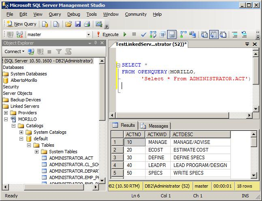The width and height of the screenshot is (262, 201).
Task: Collapse the Catalogs node
Action: click(14, 126)
